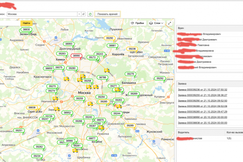The width and height of the screenshot is (243, 162).
Task: Select map marker 39266
Action: (x=79, y=121)
